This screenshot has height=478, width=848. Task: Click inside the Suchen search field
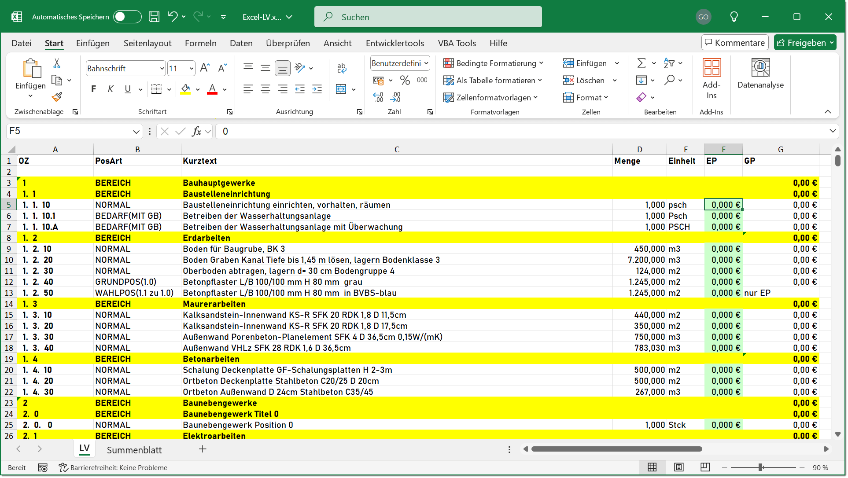click(427, 17)
